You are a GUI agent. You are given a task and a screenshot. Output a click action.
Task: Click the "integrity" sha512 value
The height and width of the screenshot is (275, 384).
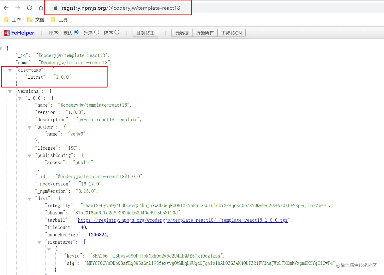pos(205,205)
